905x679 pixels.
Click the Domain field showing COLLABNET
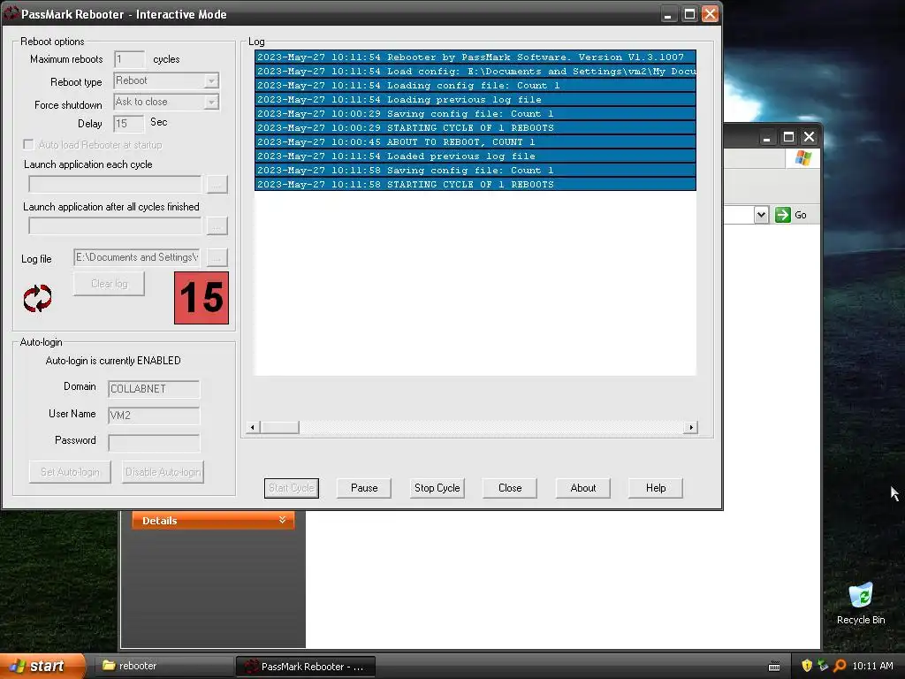tap(154, 389)
